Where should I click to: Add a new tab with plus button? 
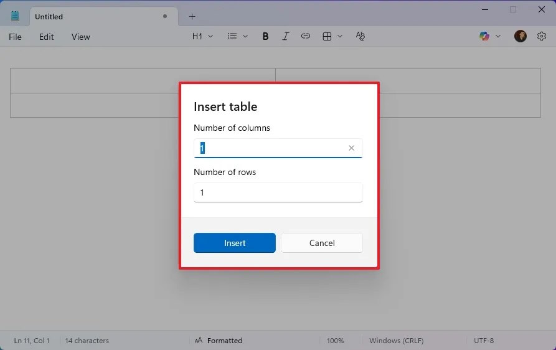(x=192, y=17)
